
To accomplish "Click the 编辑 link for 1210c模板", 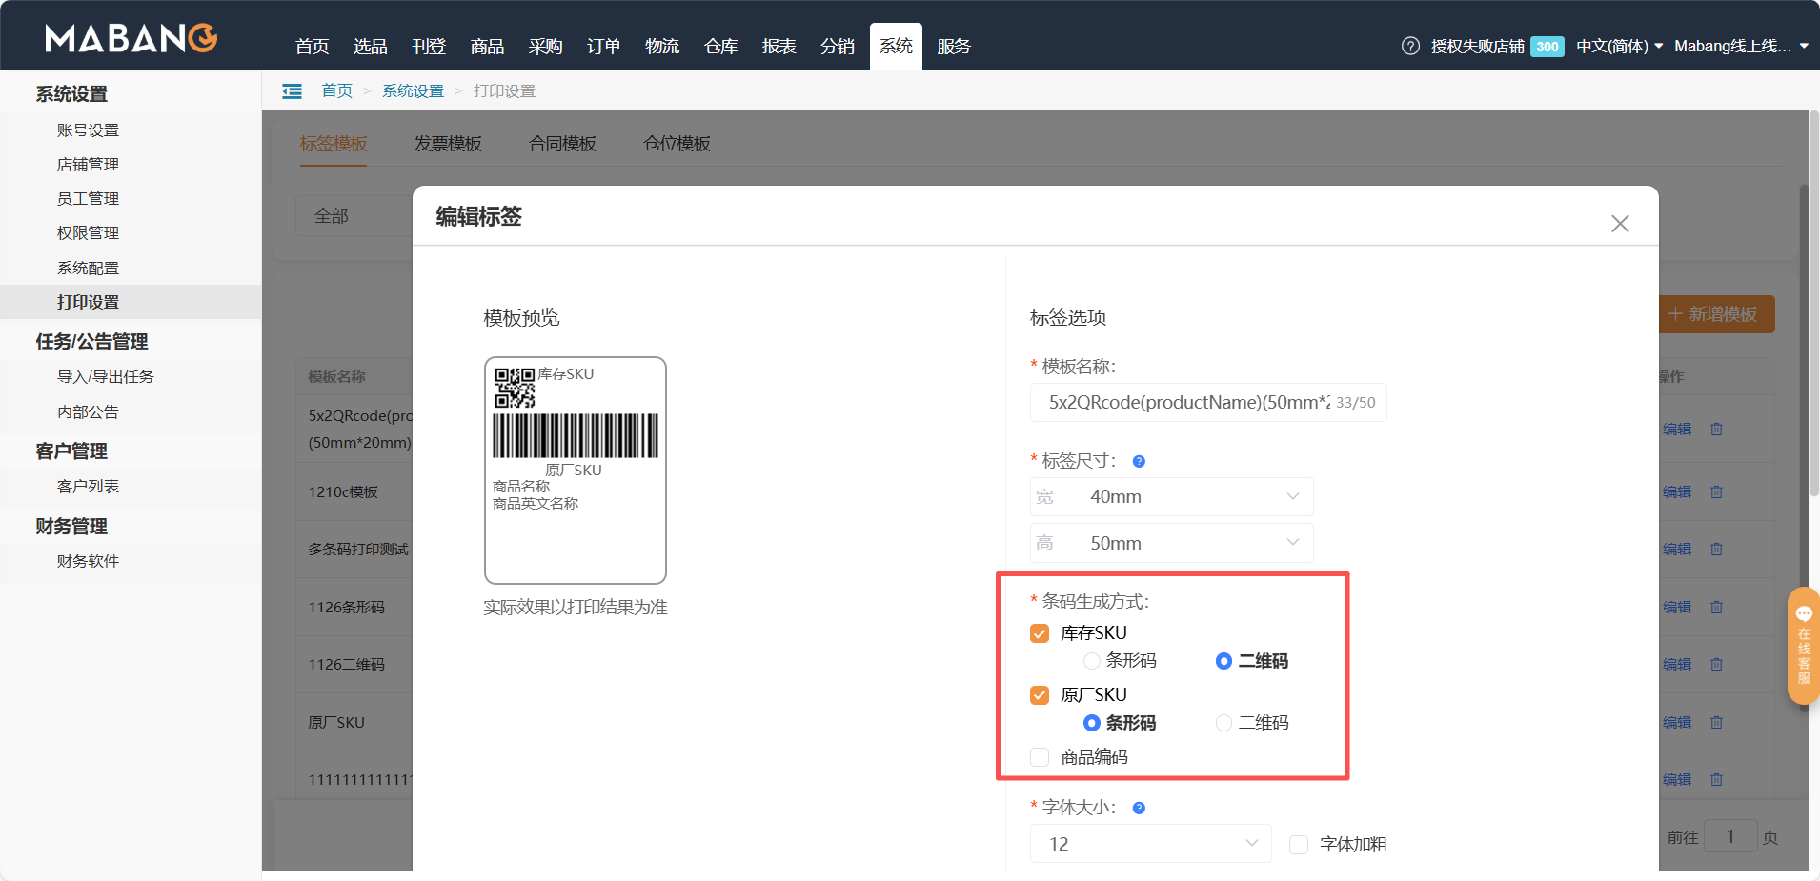I will click(x=1679, y=491).
